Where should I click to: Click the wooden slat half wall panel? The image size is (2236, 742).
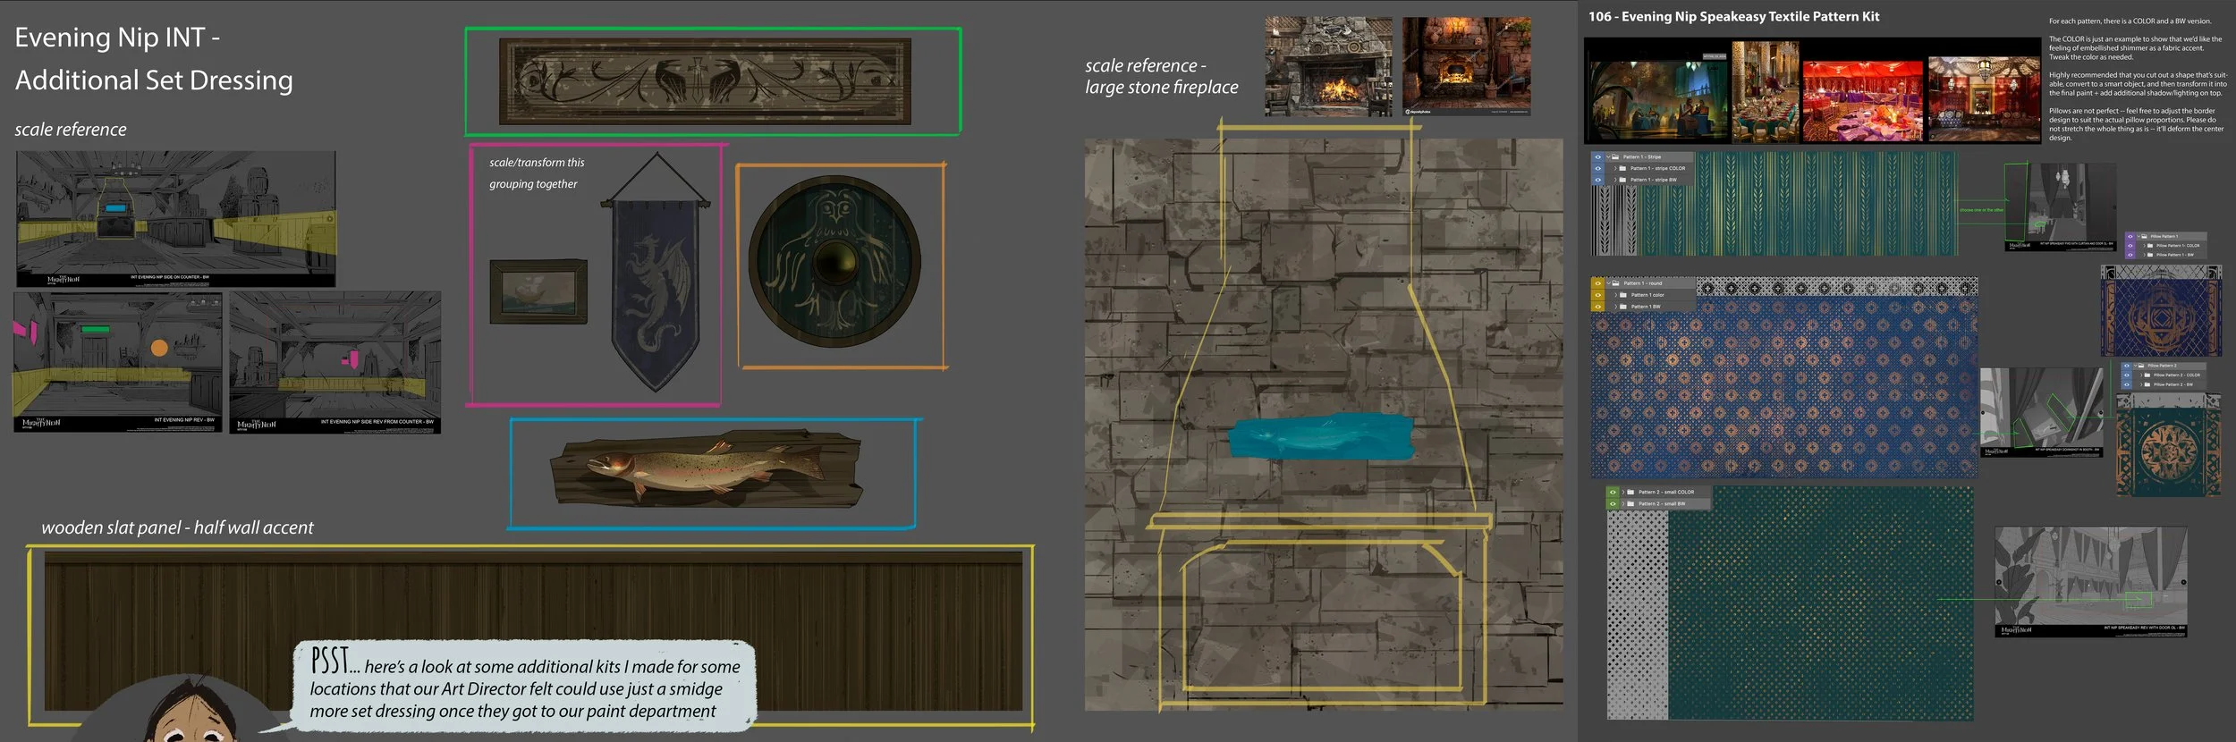pyautogui.click(x=534, y=631)
